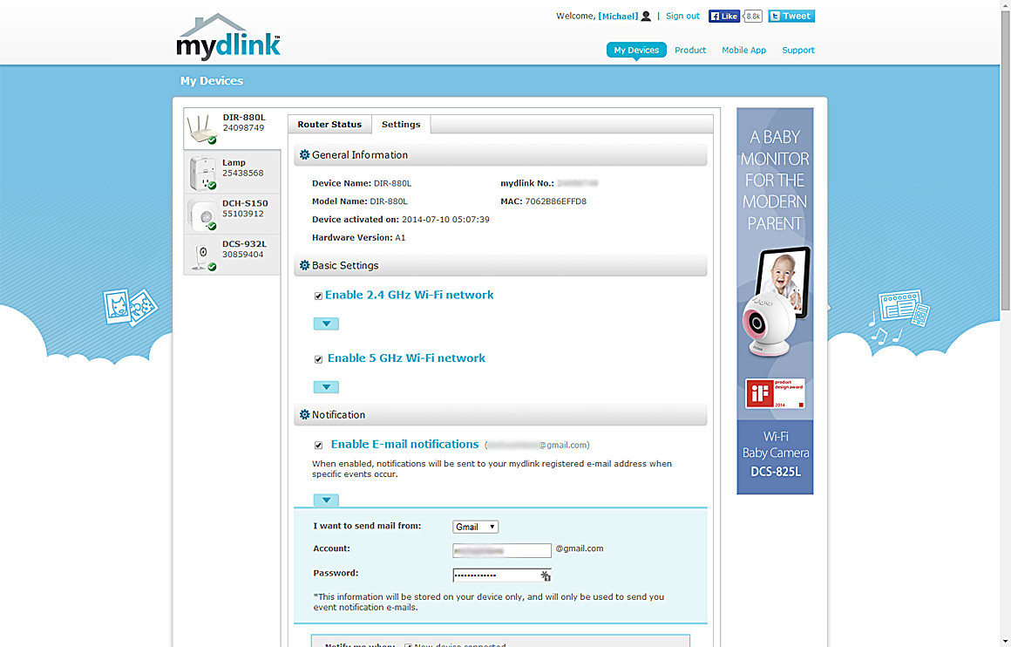Open the DCS-825L baby camera advertisement

pos(775,301)
